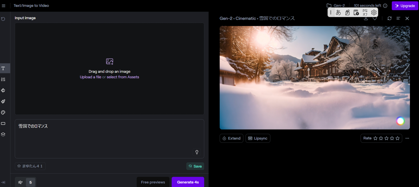Toggle the IME かなオフ kana setting
The image size is (419, 187).
[x=365, y=13]
